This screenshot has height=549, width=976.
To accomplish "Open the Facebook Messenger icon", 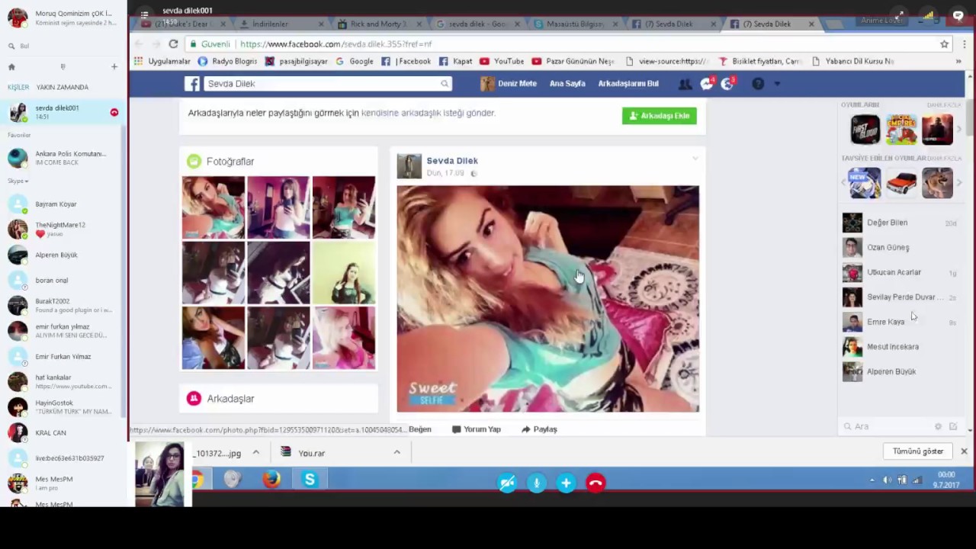I will coord(707,84).
